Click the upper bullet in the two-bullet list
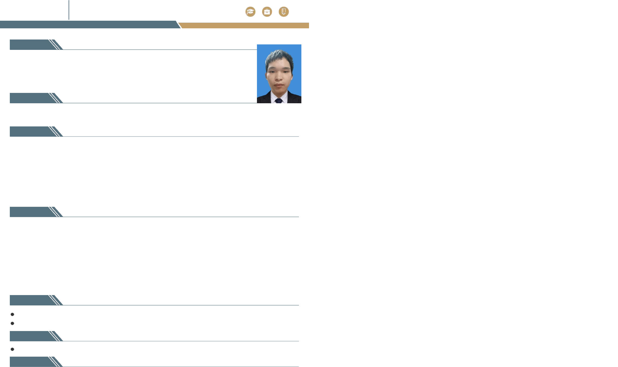 (x=12, y=314)
